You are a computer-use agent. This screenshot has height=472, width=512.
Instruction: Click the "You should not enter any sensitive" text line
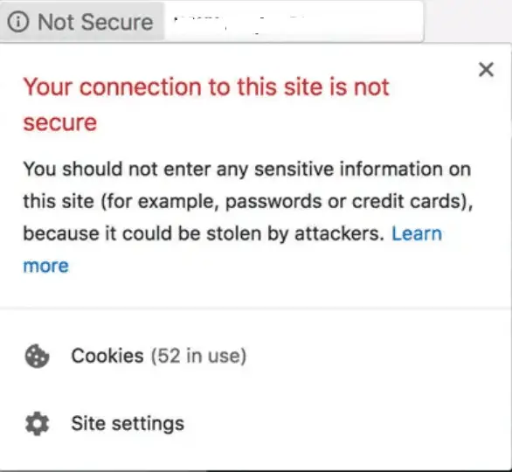pyautogui.click(x=247, y=170)
